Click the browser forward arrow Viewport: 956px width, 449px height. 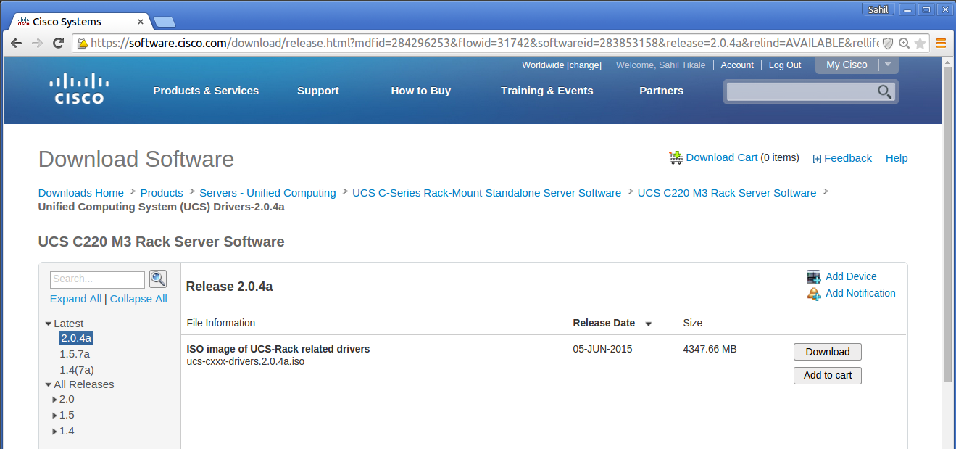(37, 44)
